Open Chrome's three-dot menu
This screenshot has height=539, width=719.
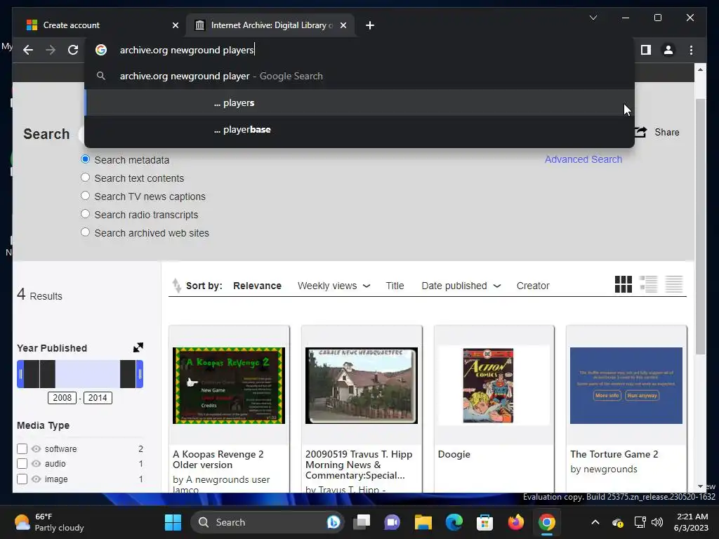point(691,50)
